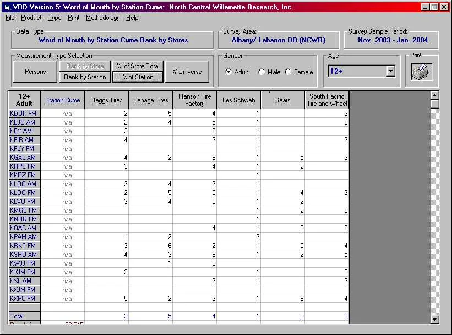
Task: Select the Adult gender radio button
Action: (228, 72)
